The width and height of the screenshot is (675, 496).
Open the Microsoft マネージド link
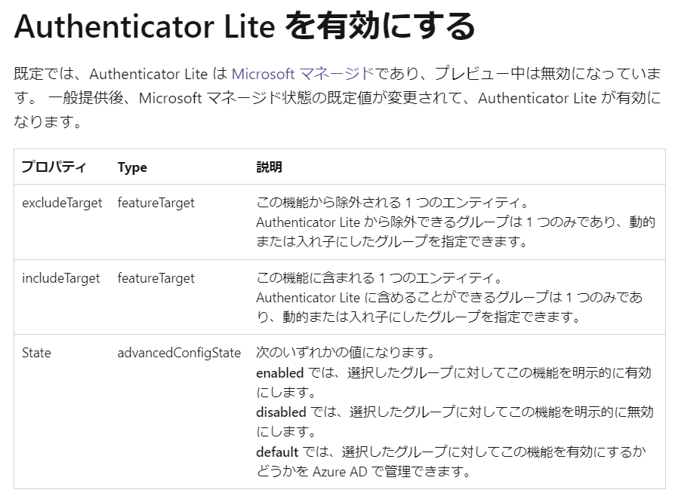pyautogui.click(x=303, y=74)
